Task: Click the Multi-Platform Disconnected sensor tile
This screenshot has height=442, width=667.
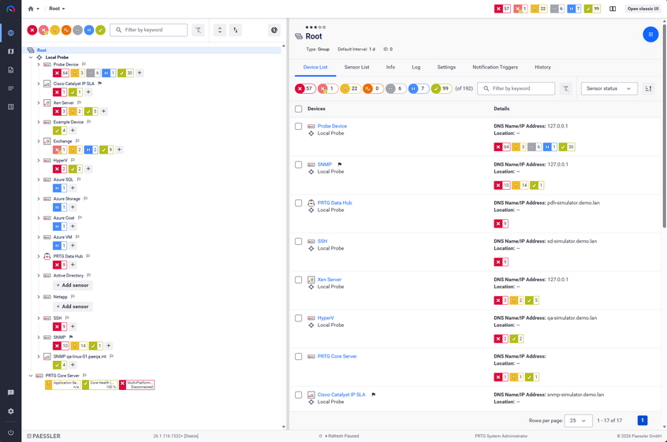Action: click(137, 384)
